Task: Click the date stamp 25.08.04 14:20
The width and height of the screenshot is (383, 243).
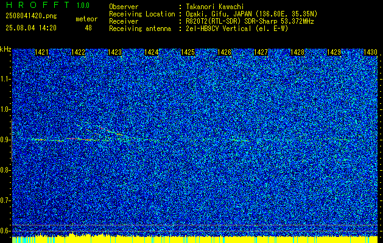Action: click(x=31, y=28)
